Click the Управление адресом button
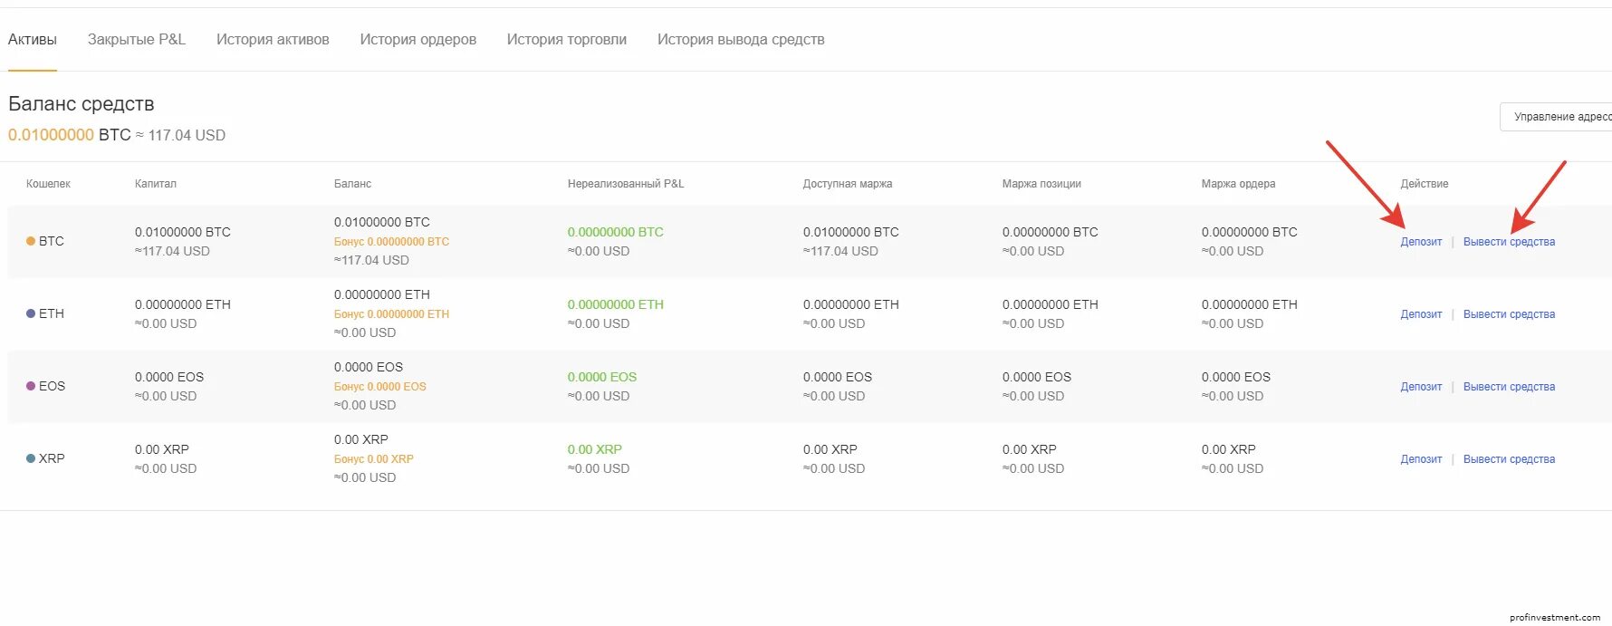This screenshot has width=1612, height=626. [1559, 117]
